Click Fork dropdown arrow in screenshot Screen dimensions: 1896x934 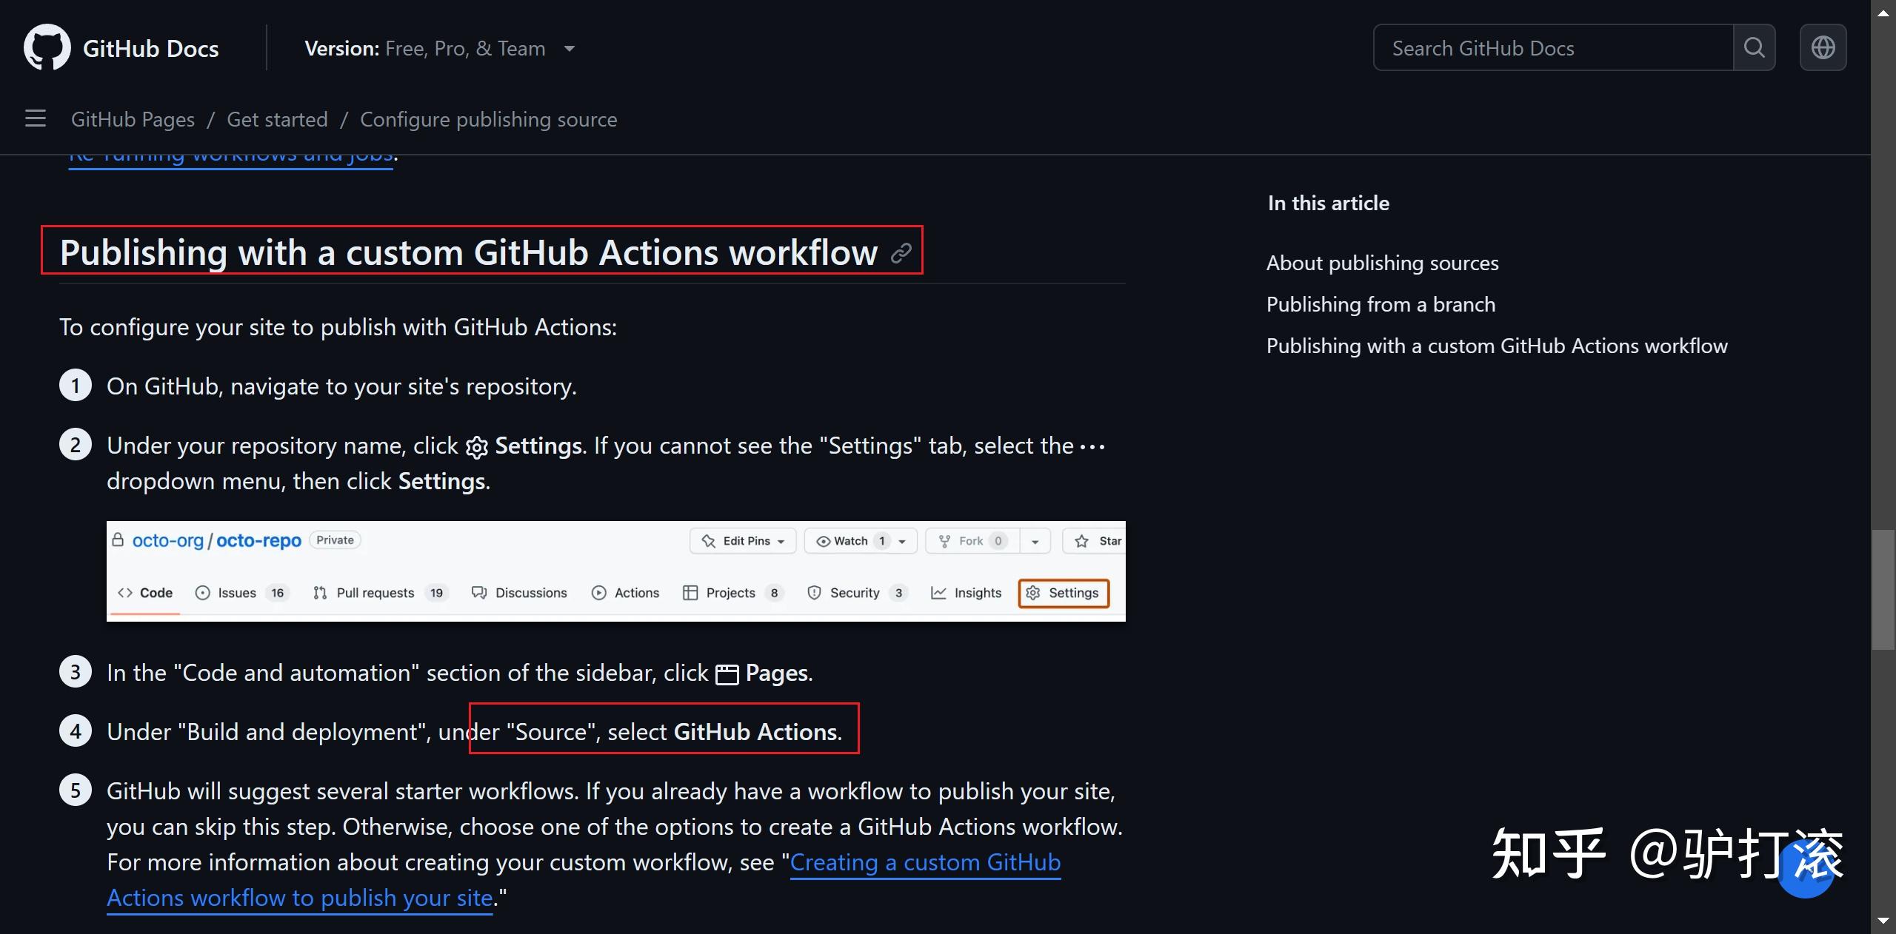point(1035,541)
